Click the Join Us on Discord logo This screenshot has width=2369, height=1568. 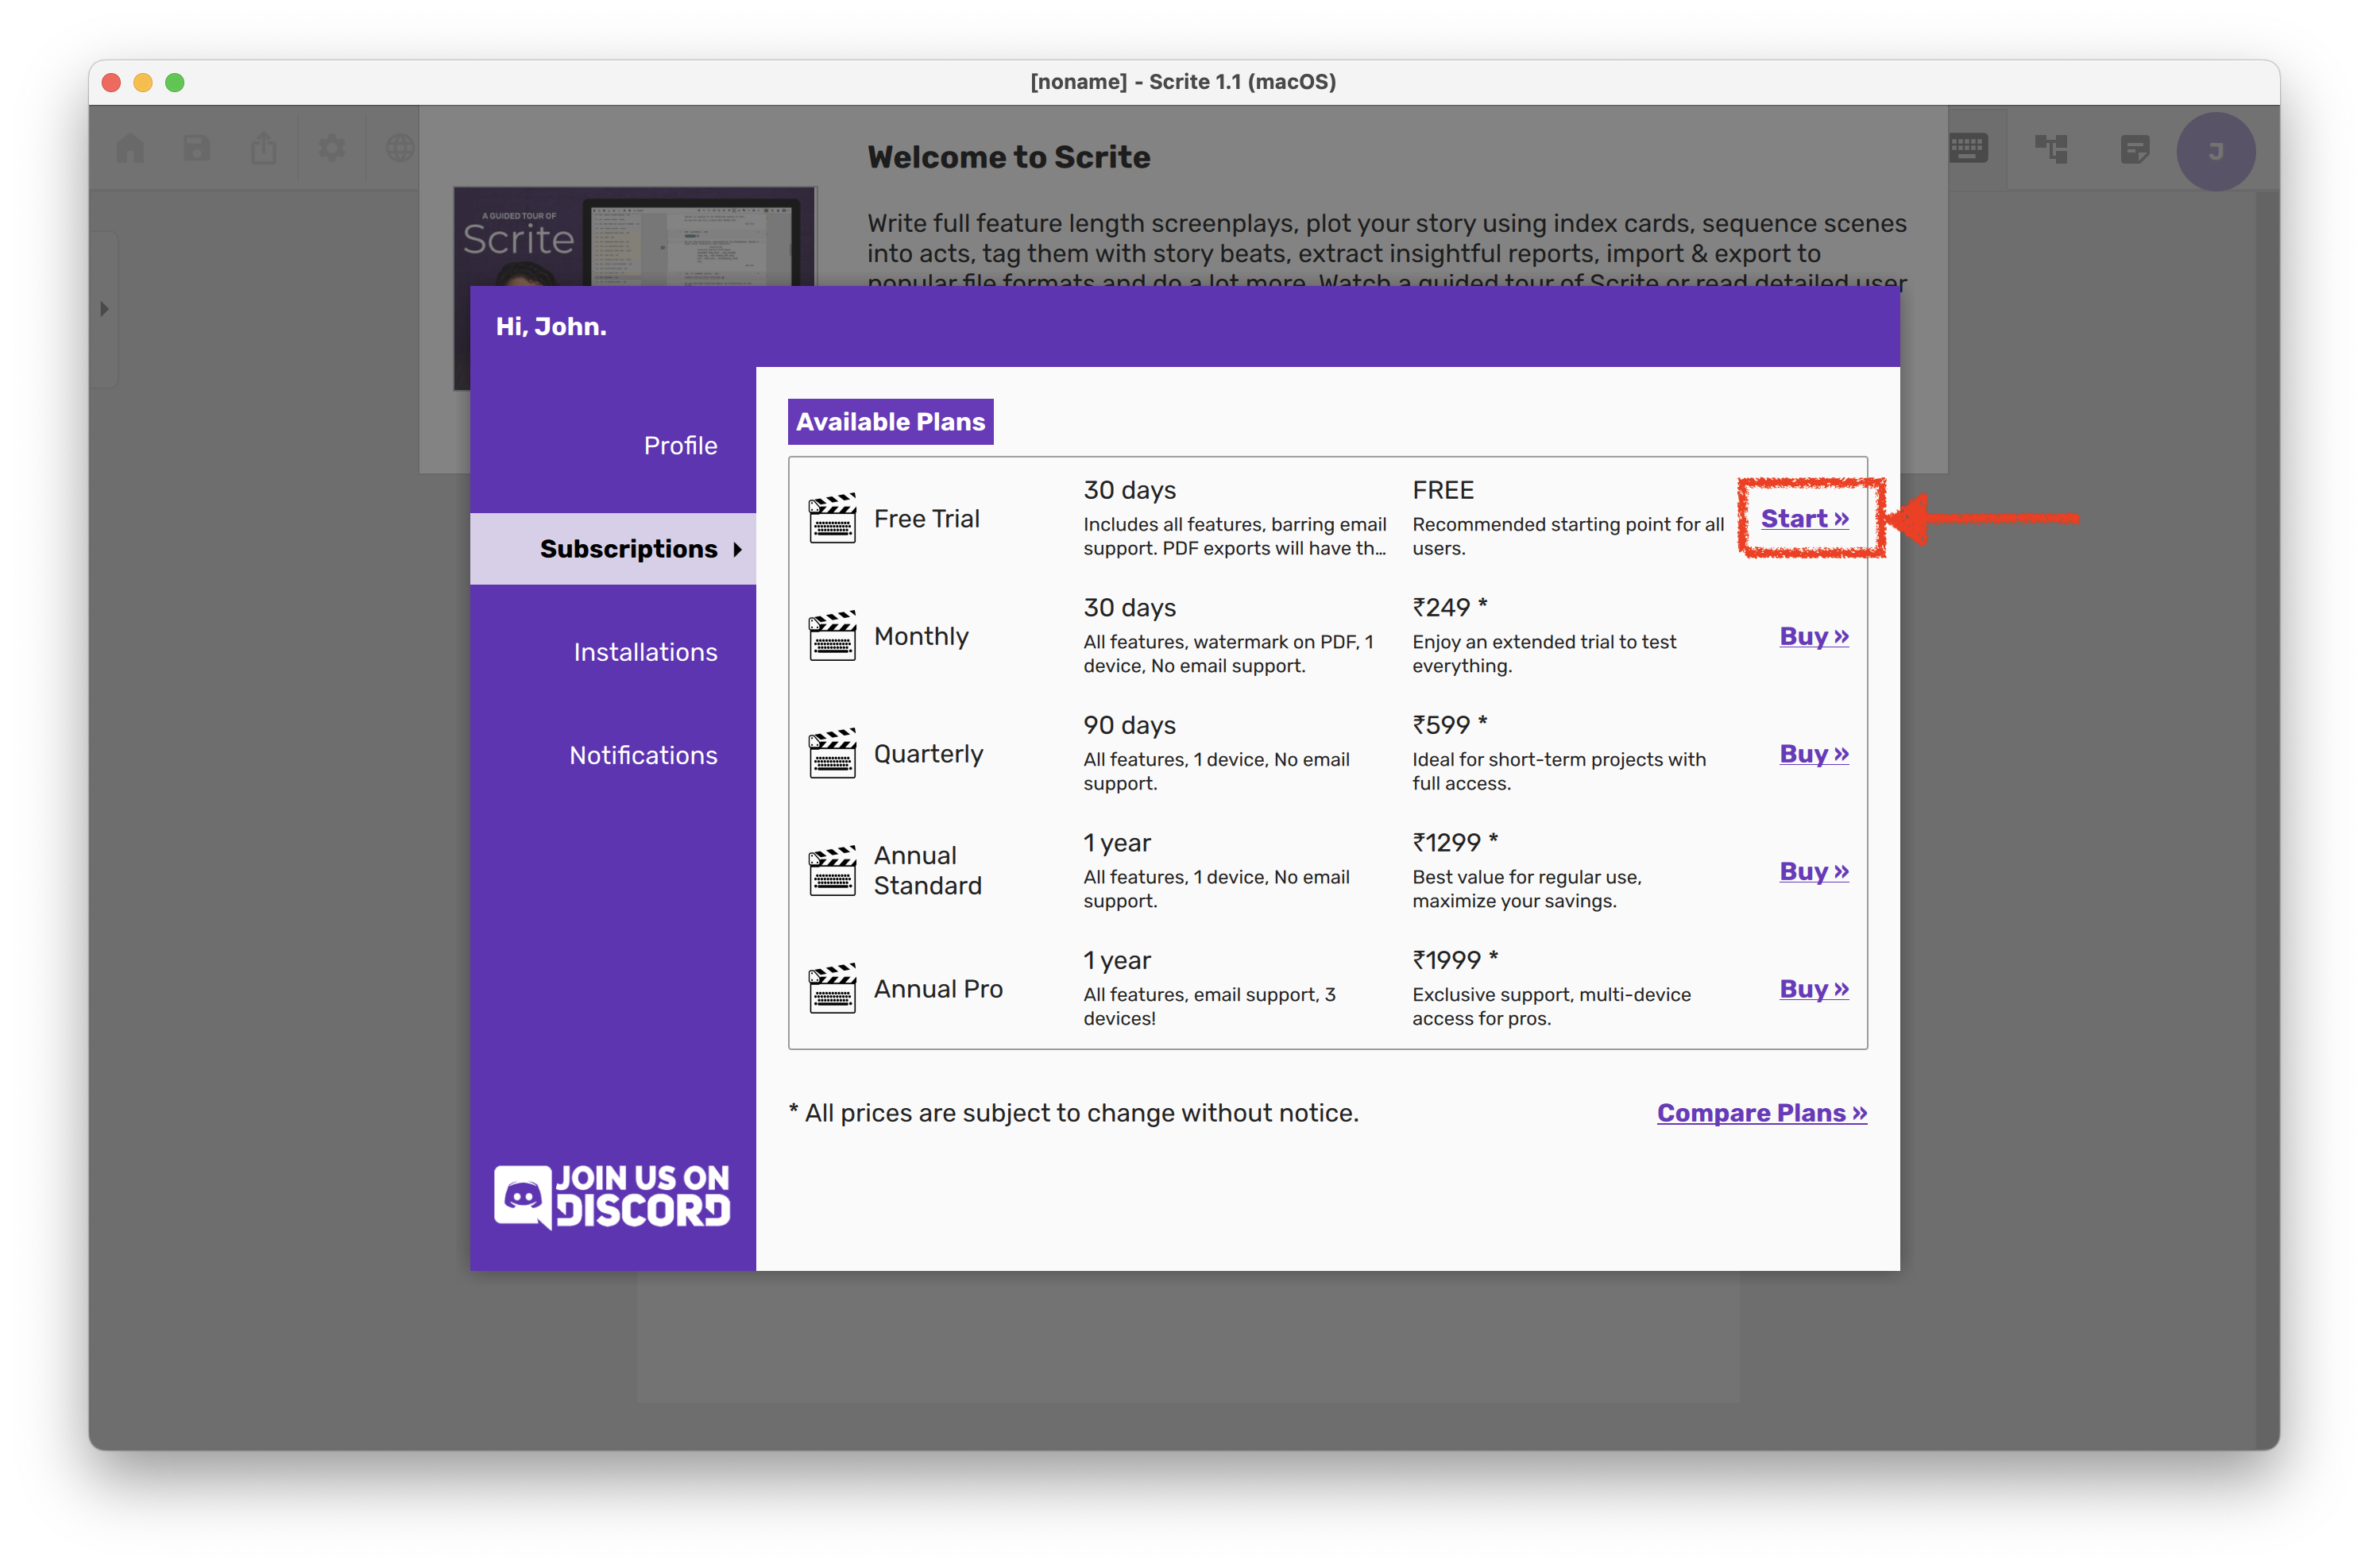click(612, 1196)
